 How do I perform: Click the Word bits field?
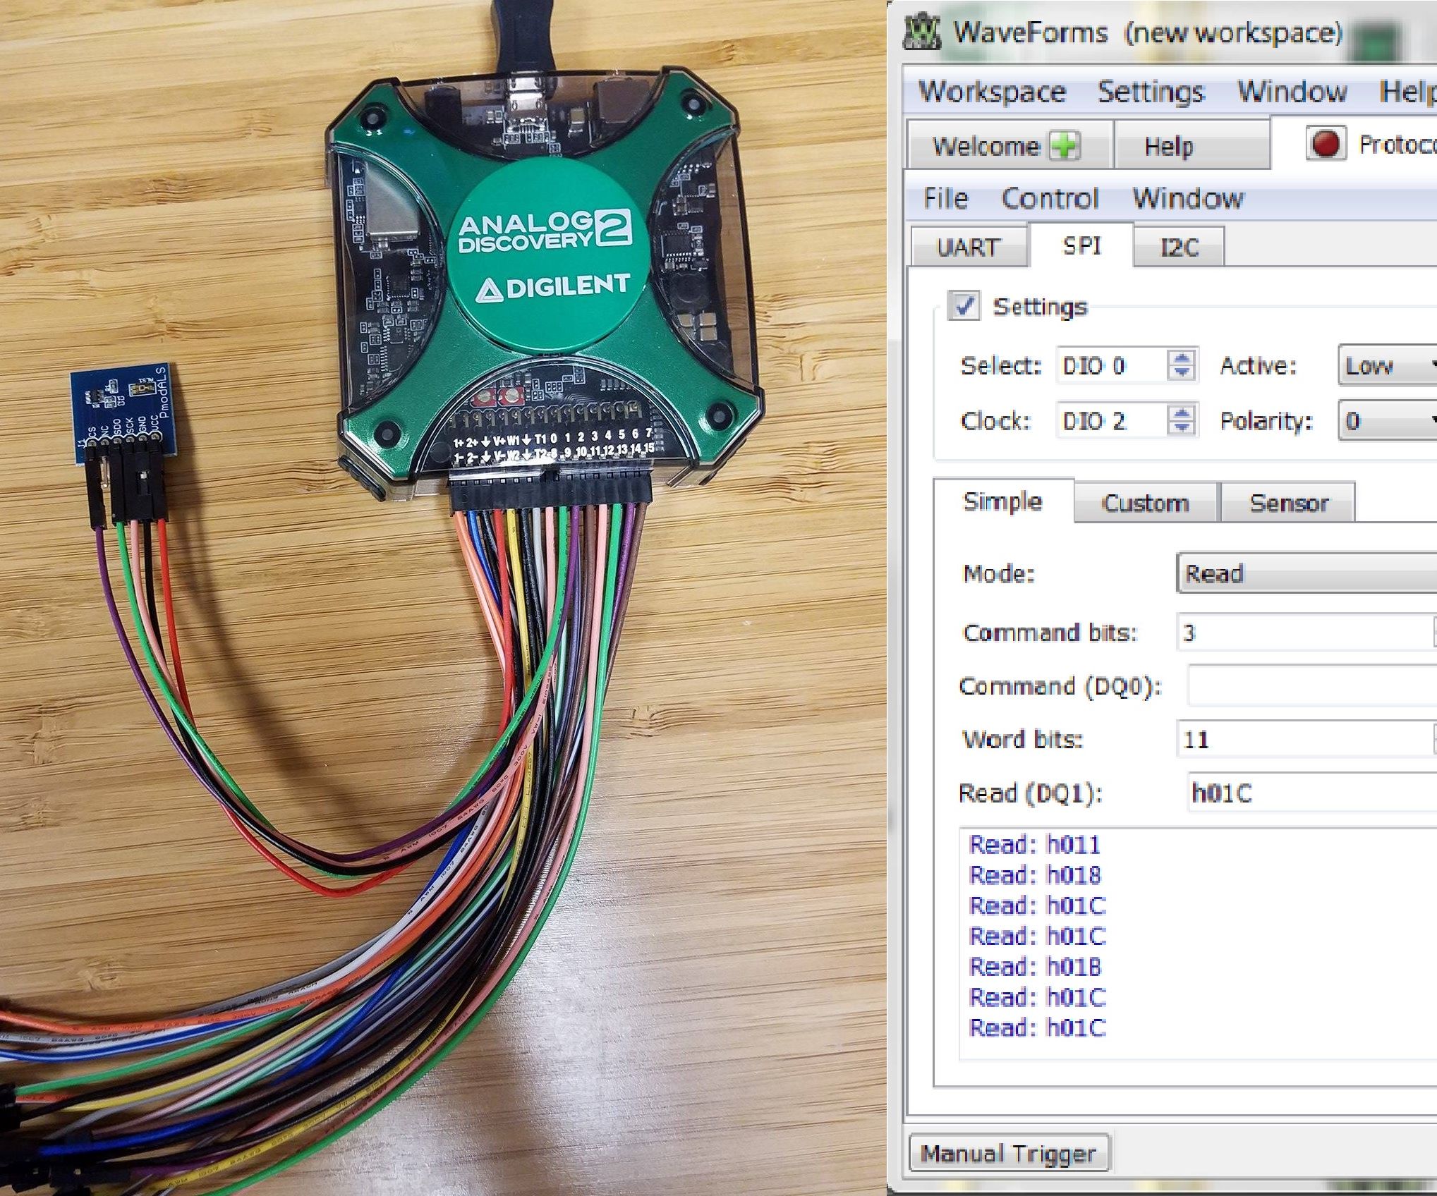[x=1305, y=739]
